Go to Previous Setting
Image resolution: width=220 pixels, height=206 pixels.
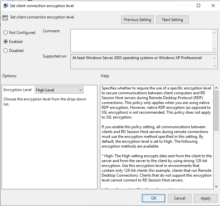coord(137,20)
